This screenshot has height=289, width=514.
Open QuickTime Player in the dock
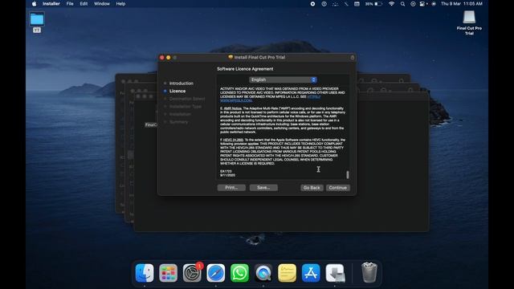pyautogui.click(x=263, y=273)
